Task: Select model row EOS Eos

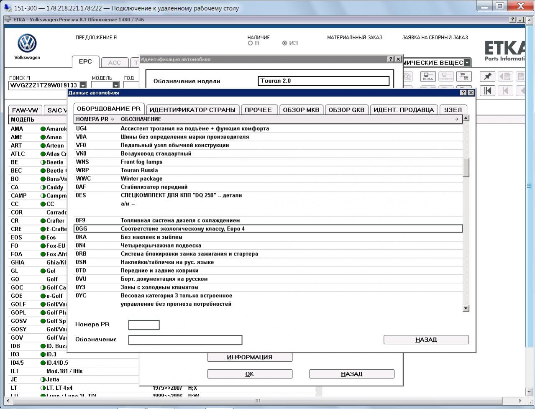Action: coord(38,238)
